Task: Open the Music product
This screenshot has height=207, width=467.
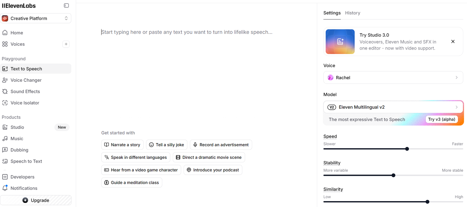Action: 17,139
